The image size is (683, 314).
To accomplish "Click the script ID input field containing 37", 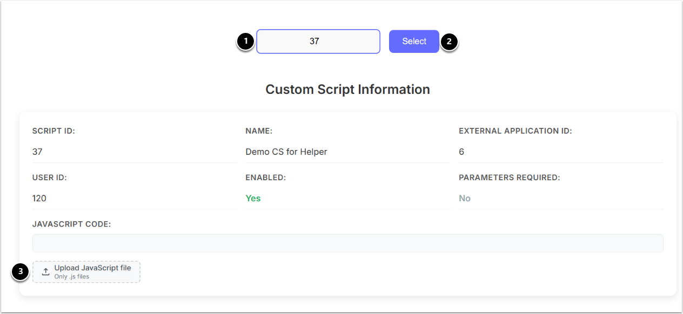I will tap(318, 42).
